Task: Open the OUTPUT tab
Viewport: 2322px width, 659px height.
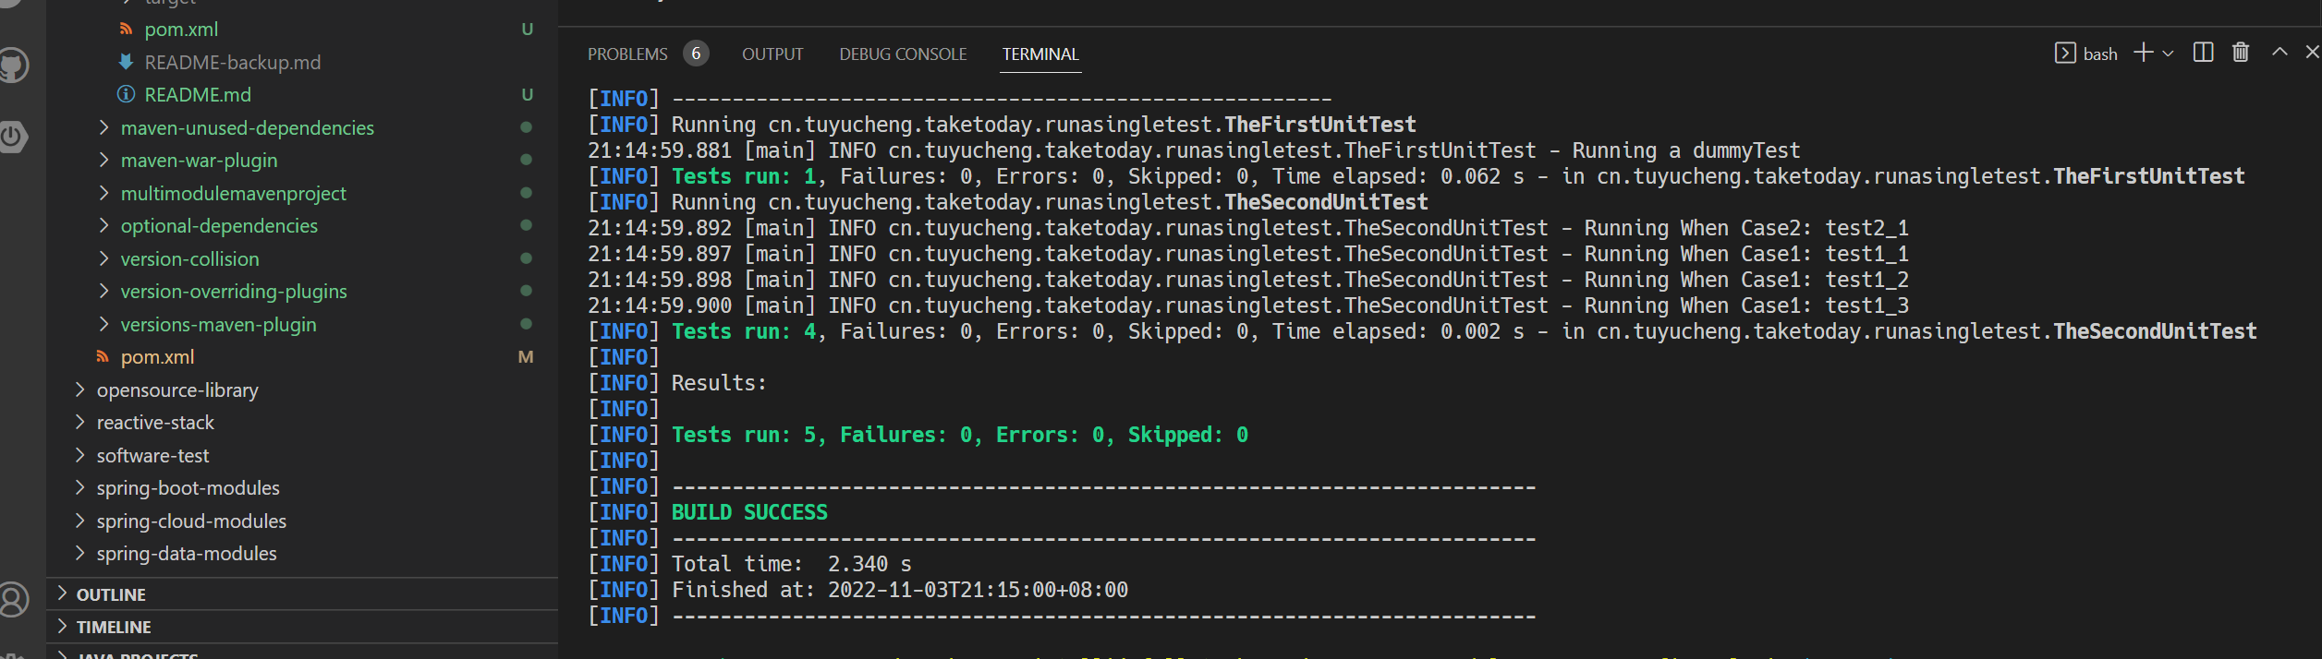Action: click(772, 54)
